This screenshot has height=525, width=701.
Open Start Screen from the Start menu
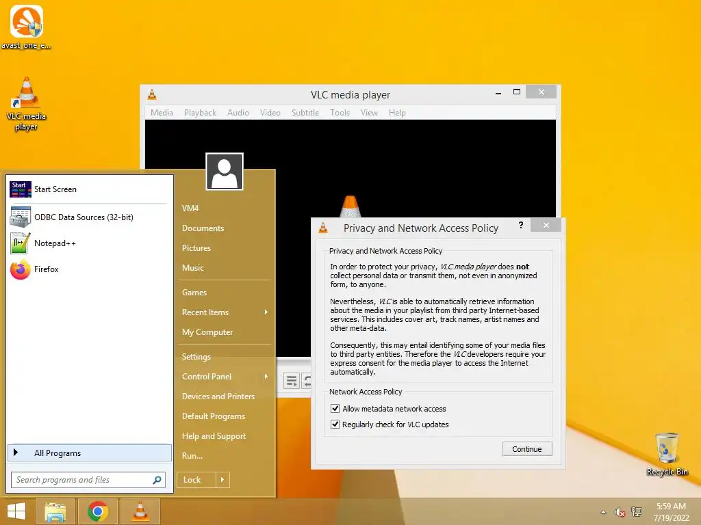(90, 189)
